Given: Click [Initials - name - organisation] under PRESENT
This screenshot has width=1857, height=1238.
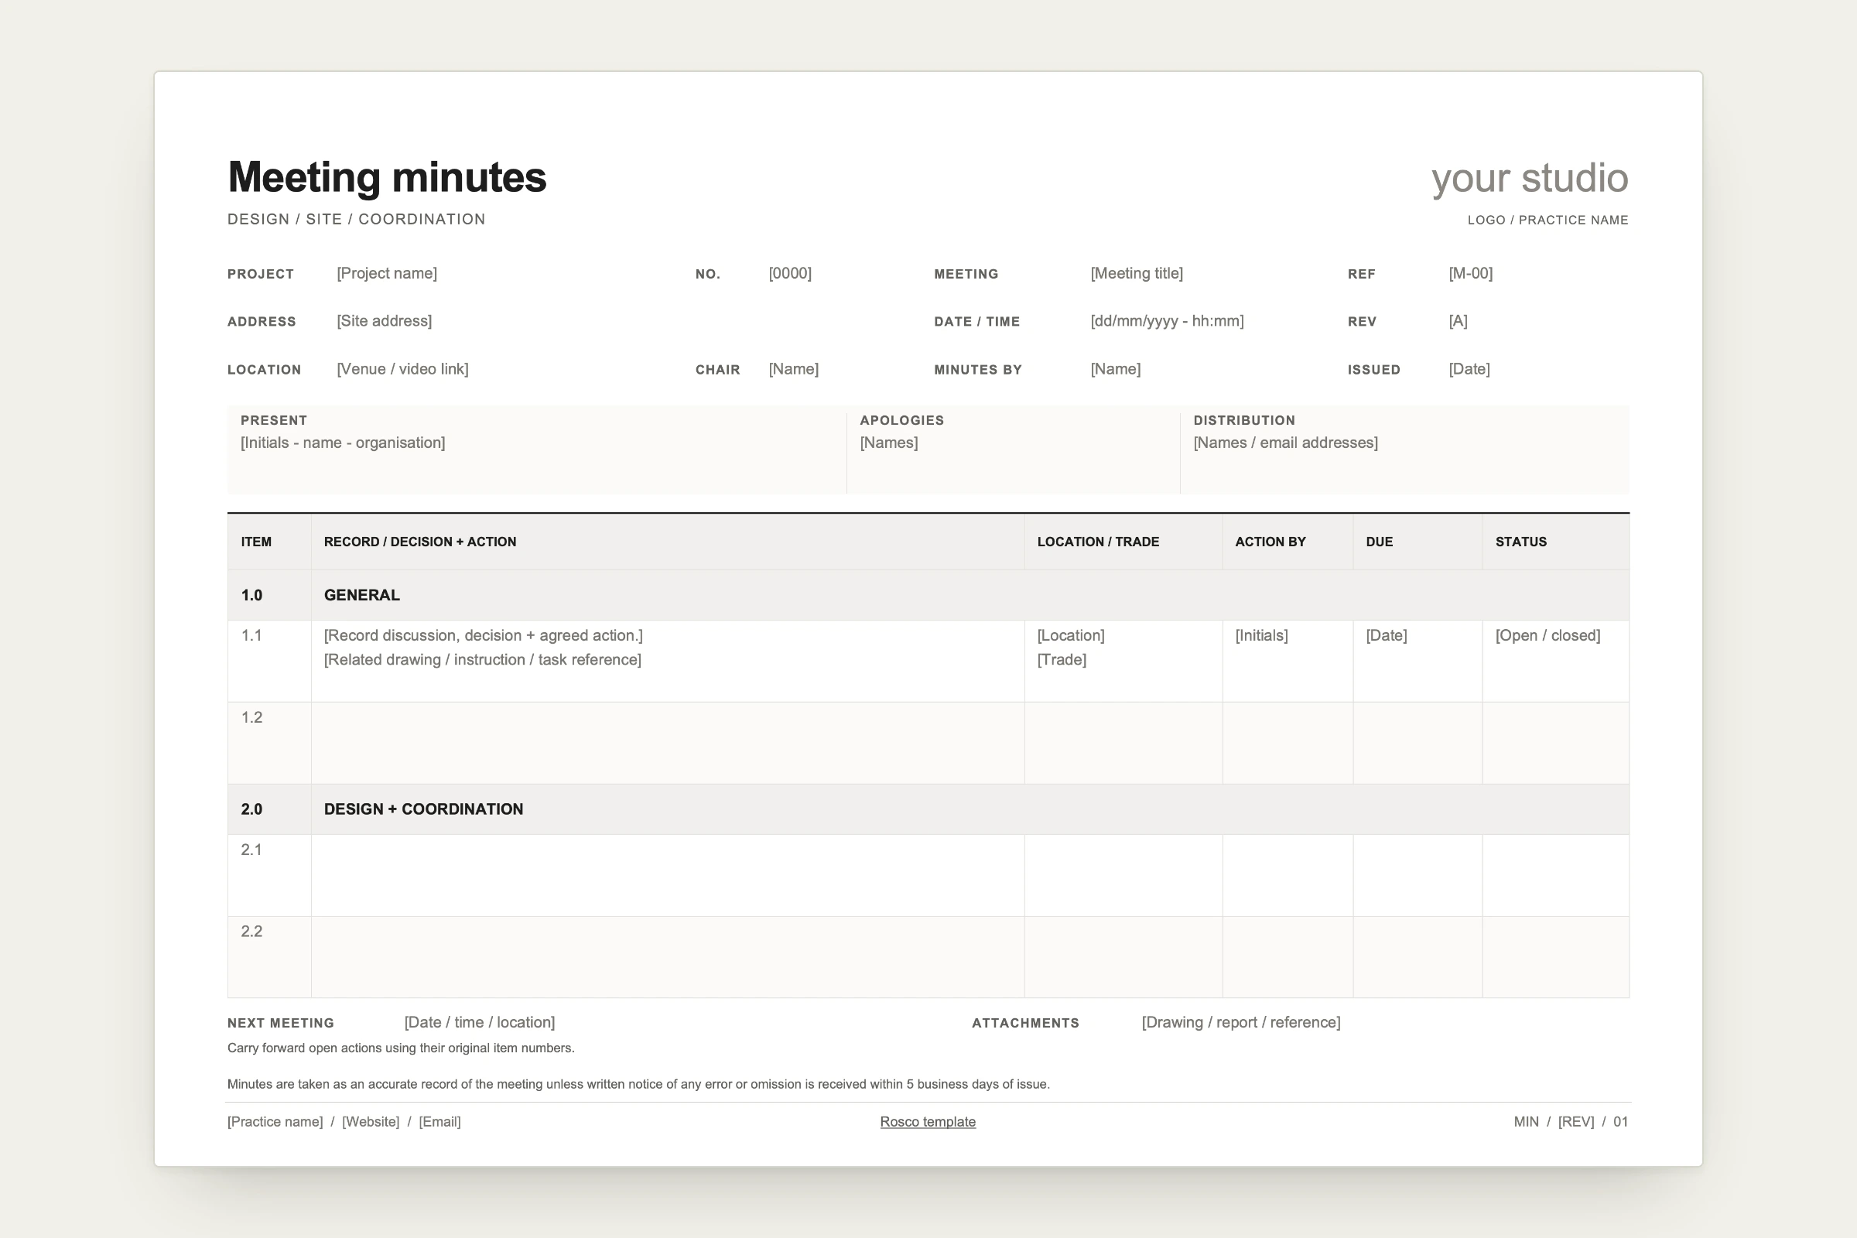Looking at the screenshot, I should [x=343, y=443].
